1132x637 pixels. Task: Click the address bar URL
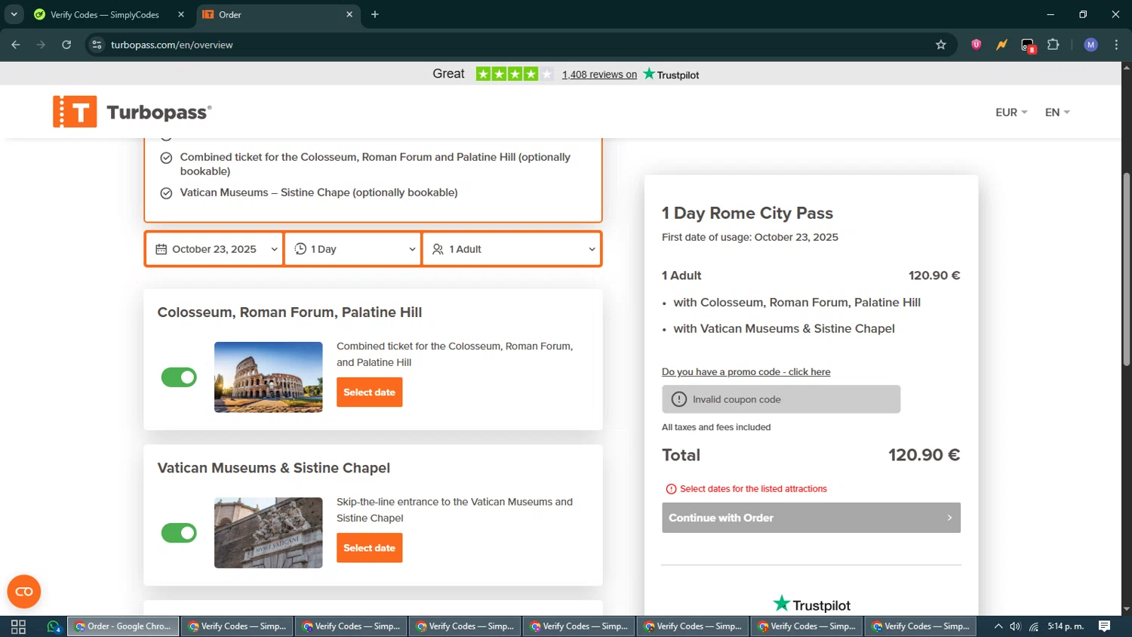(172, 45)
